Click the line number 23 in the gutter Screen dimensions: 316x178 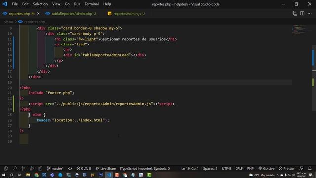click(x=10, y=104)
